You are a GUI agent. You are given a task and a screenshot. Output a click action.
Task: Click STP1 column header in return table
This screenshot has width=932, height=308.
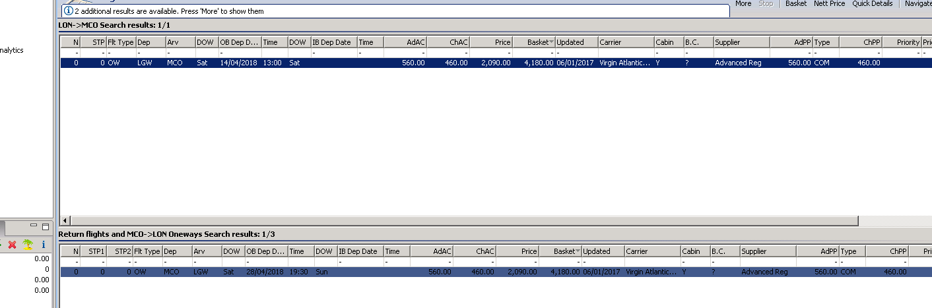click(93, 251)
